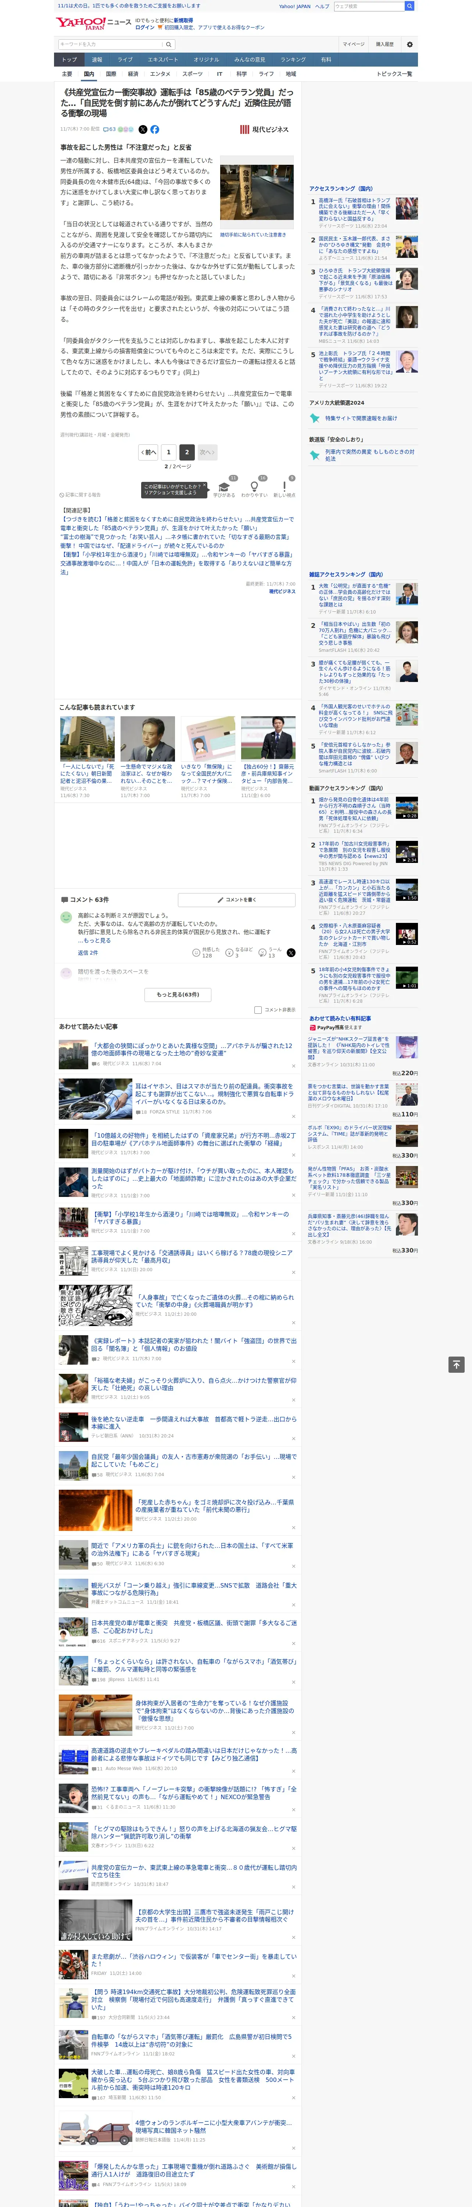Open the Yahoo! JAPAN logo

(x=81, y=23)
